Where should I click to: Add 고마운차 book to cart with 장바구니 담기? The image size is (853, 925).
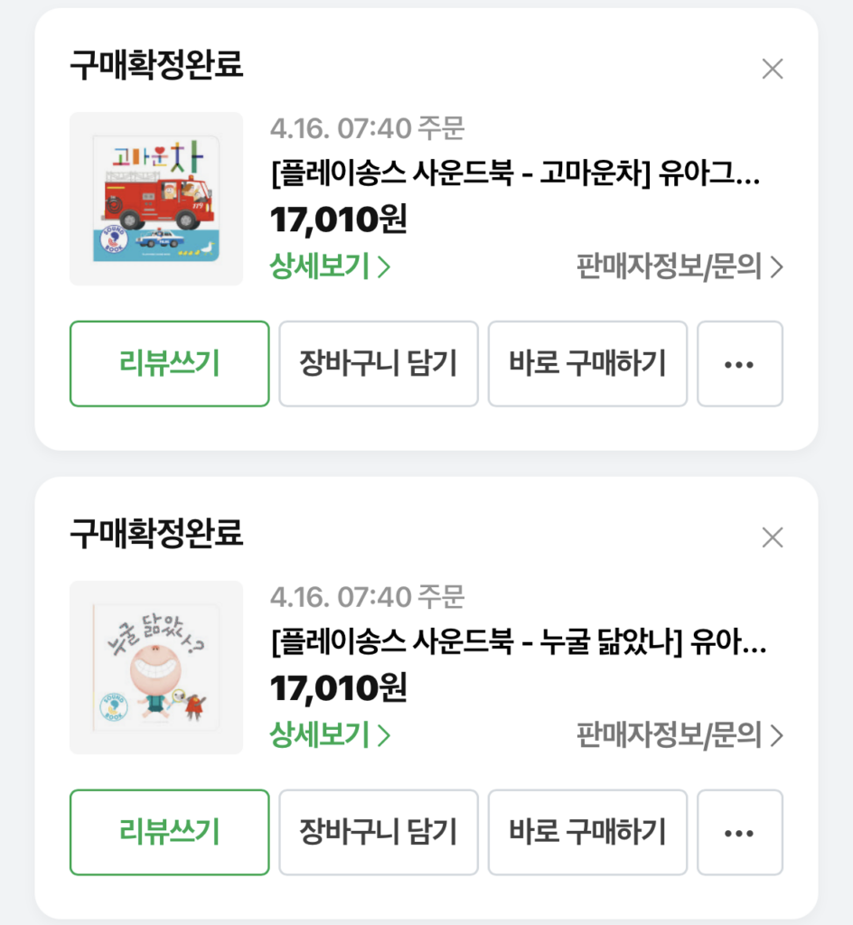pos(379,364)
